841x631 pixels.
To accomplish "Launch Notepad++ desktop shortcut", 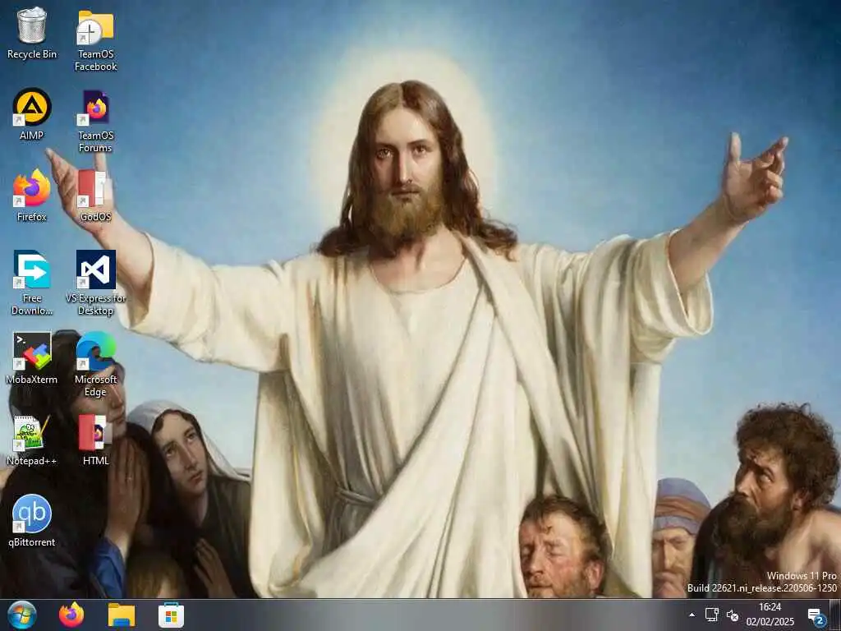I will click(x=32, y=440).
